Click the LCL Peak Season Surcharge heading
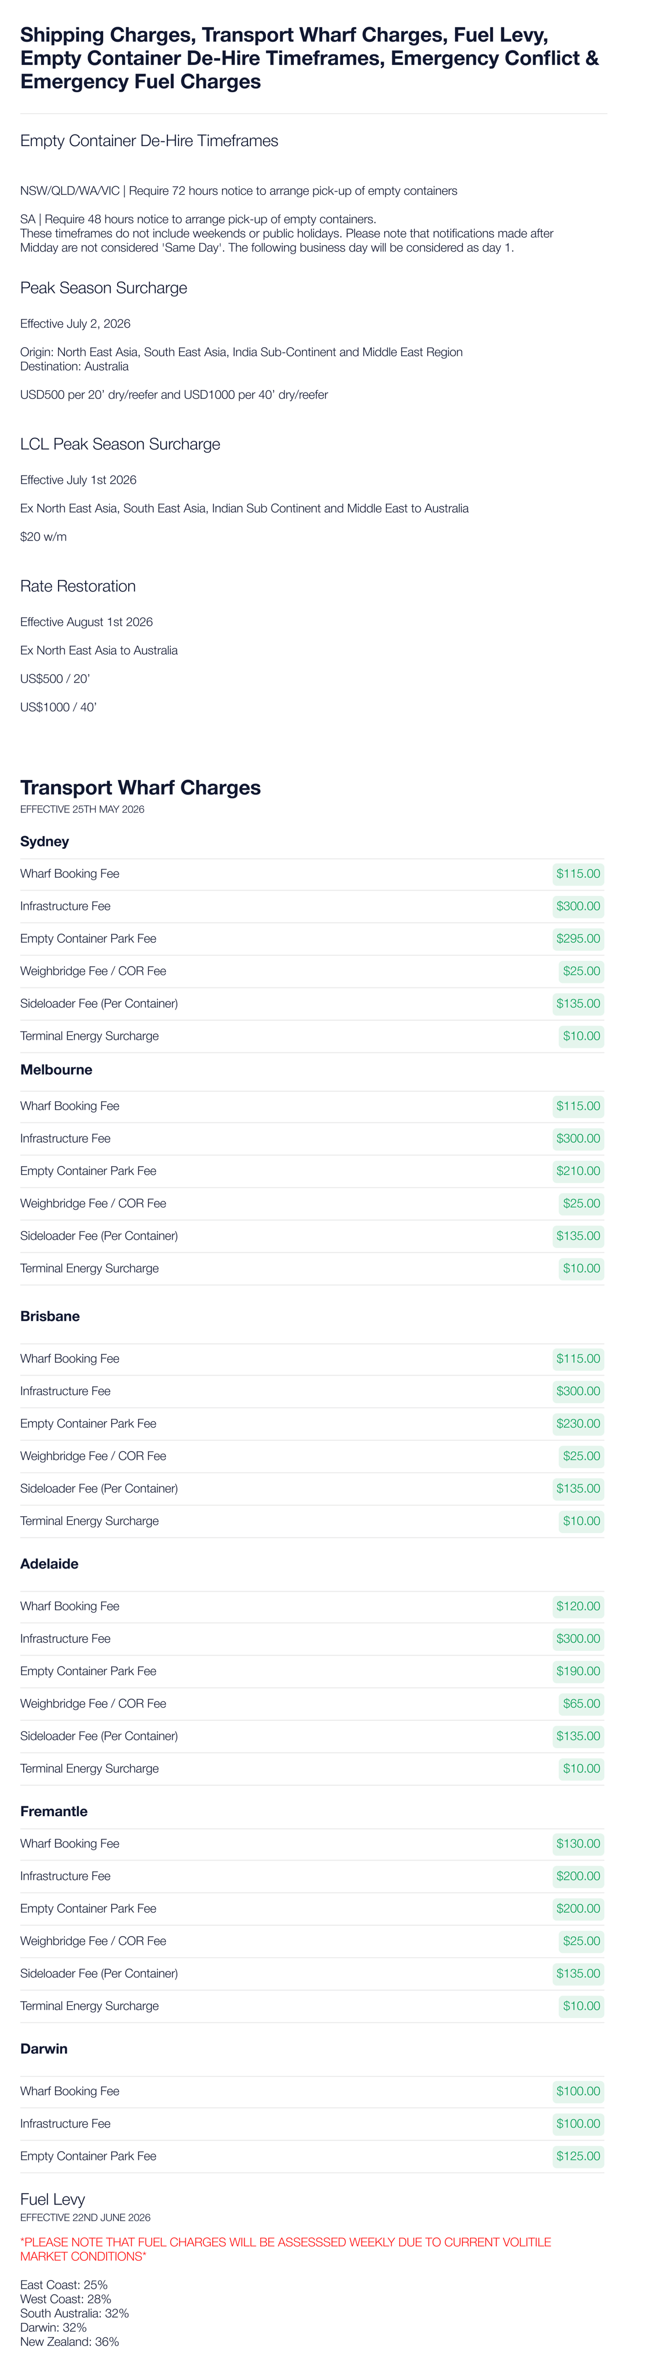This screenshot has width=649, height=2360. click(x=120, y=444)
